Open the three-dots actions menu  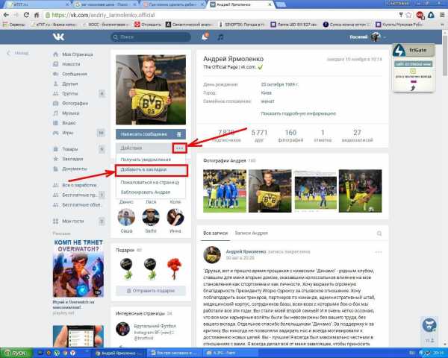pos(179,148)
